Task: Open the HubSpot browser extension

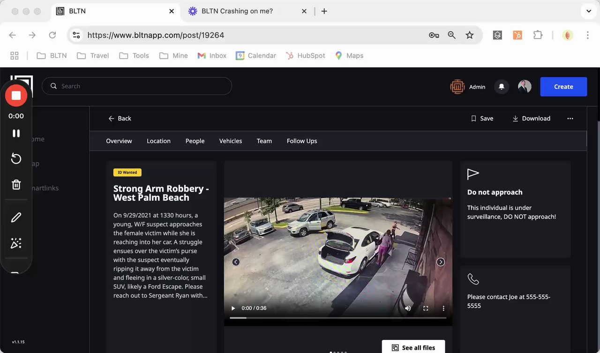Action: [x=517, y=35]
